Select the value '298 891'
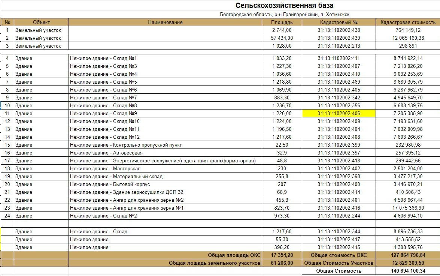 tap(408, 46)
